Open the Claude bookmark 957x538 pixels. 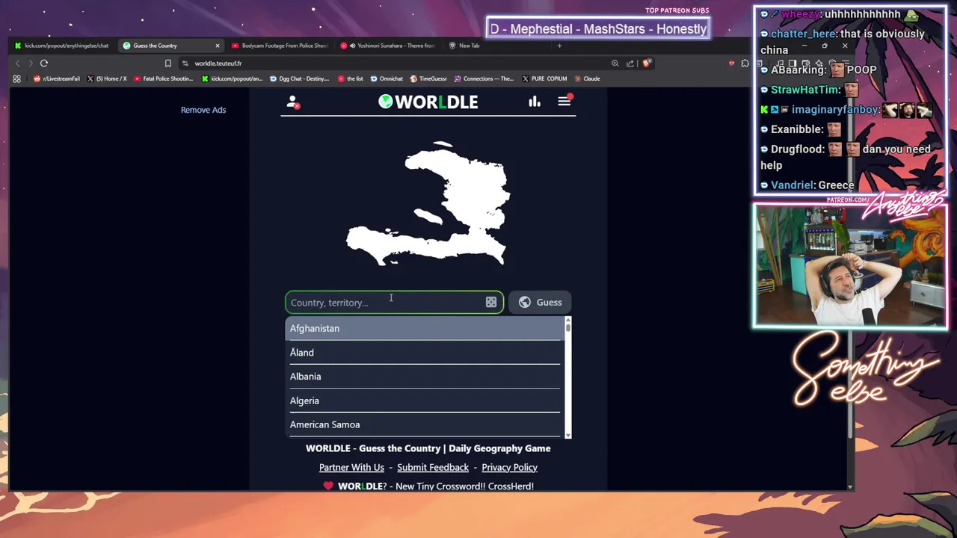587,78
